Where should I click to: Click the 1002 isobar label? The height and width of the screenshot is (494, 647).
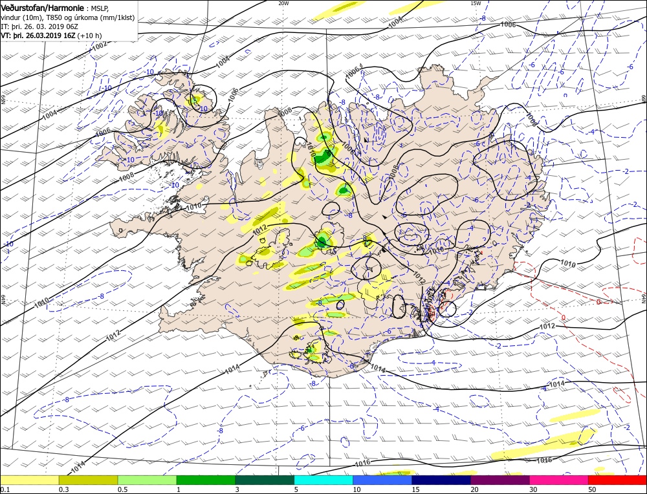100,47
